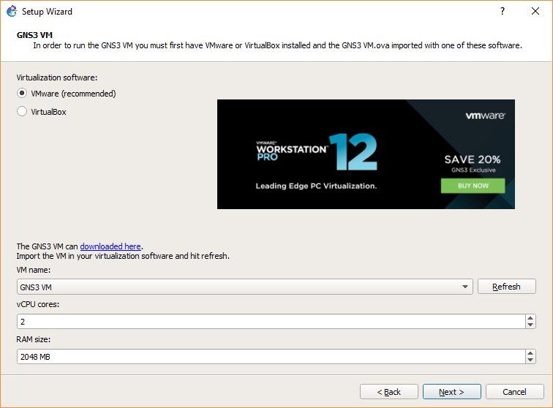Screen dimensions: 553x408
Task: Click the vmware logo in banner
Action: click(x=485, y=116)
